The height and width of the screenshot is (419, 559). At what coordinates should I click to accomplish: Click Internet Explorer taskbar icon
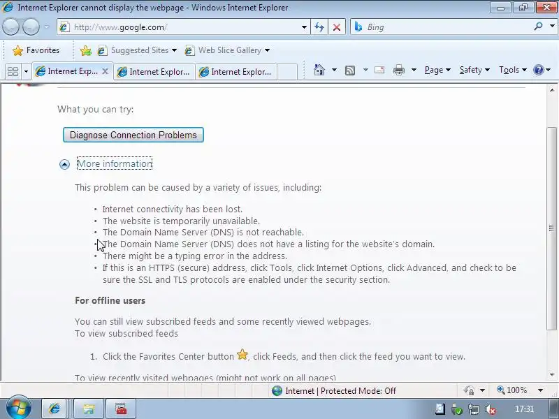coord(55,409)
